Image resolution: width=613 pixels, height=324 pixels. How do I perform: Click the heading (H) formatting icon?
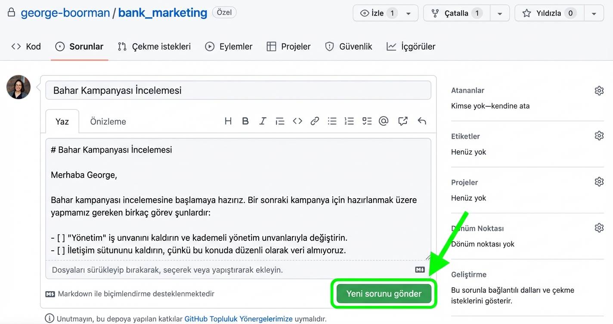pyautogui.click(x=228, y=121)
